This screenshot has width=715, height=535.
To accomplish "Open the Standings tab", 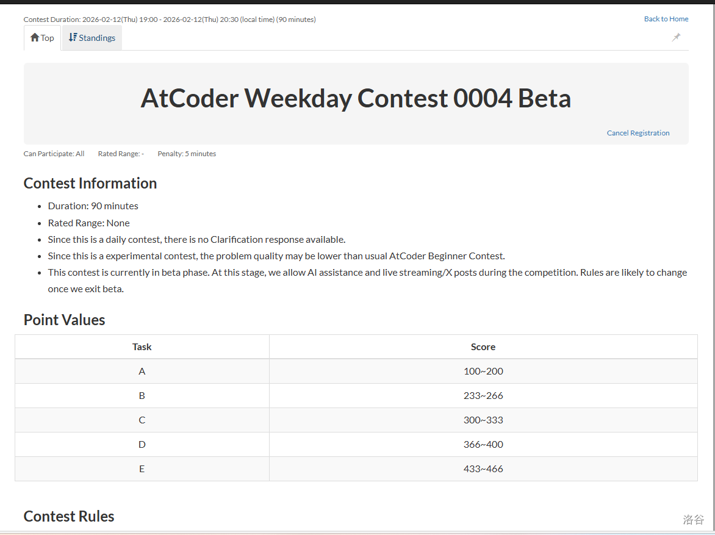I will 92,38.
